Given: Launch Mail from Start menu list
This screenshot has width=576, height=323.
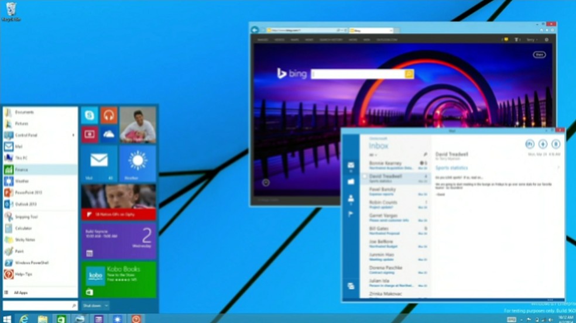Looking at the screenshot, I should (40, 146).
